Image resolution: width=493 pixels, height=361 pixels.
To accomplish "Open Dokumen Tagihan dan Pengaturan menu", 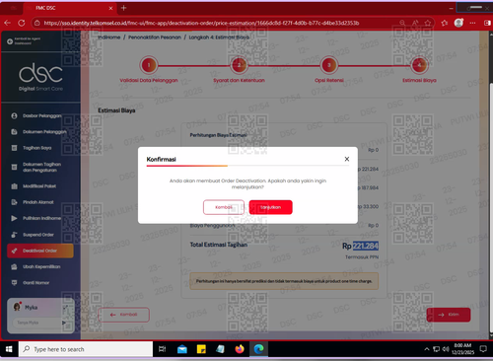I will (41, 167).
